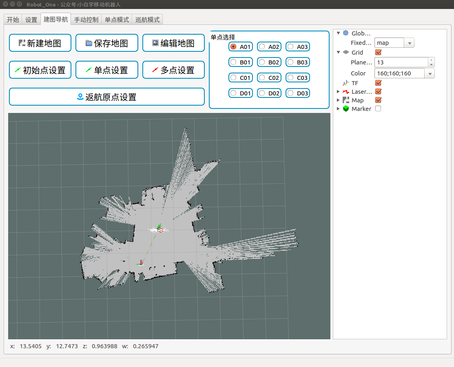Collapse the Grid tree node
The width and height of the screenshot is (454, 367).
pyautogui.click(x=338, y=52)
